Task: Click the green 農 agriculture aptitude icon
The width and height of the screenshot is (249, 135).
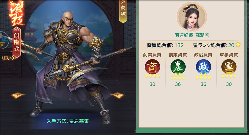Action: (x=178, y=67)
